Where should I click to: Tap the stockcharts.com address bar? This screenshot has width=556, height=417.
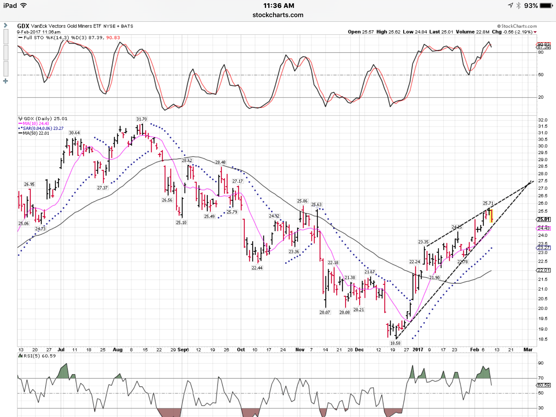(278, 15)
